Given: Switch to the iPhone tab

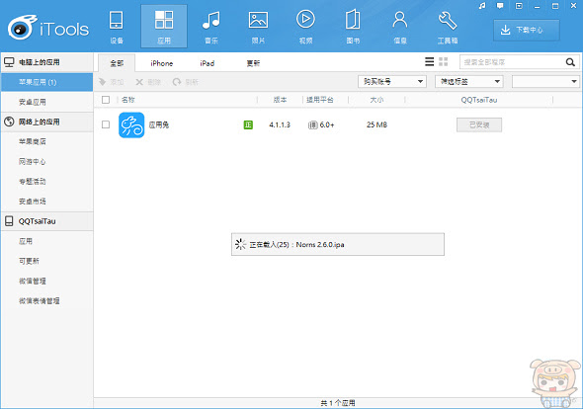Looking at the screenshot, I should (x=162, y=63).
